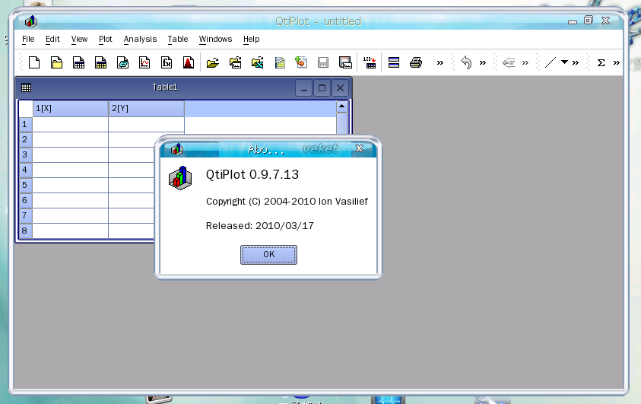This screenshot has height=404, width=641.
Task: Click the ODF spreadsheet import icon
Action: coord(280,62)
